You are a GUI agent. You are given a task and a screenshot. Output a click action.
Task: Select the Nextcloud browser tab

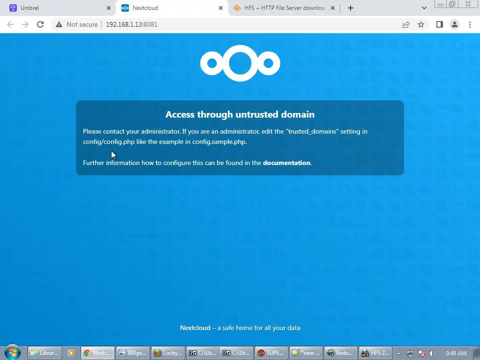(x=172, y=8)
